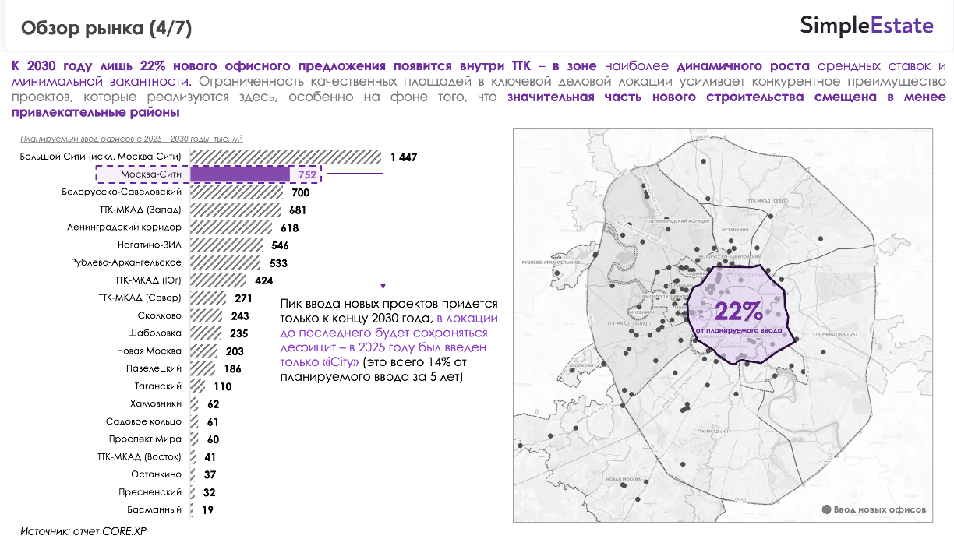Click the source note Источник: отчет CORE.XP
954x539 pixels.
(x=83, y=530)
